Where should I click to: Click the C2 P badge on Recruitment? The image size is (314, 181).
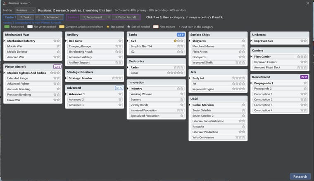click(x=304, y=77)
